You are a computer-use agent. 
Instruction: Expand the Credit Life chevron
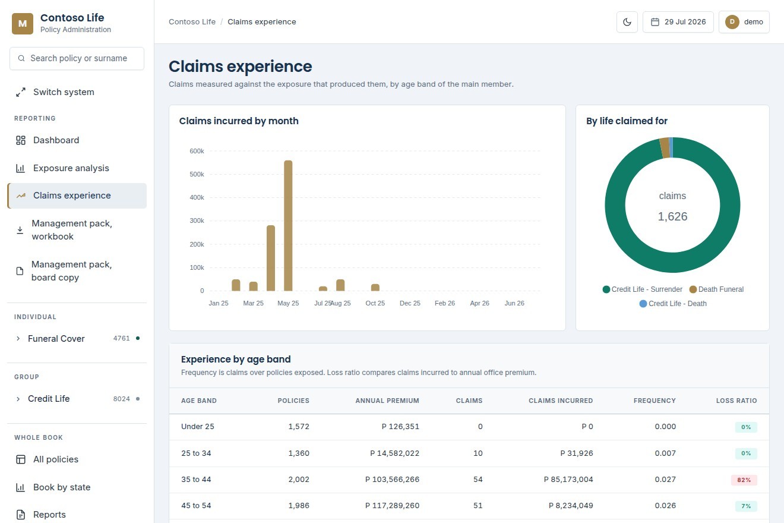pyautogui.click(x=18, y=399)
